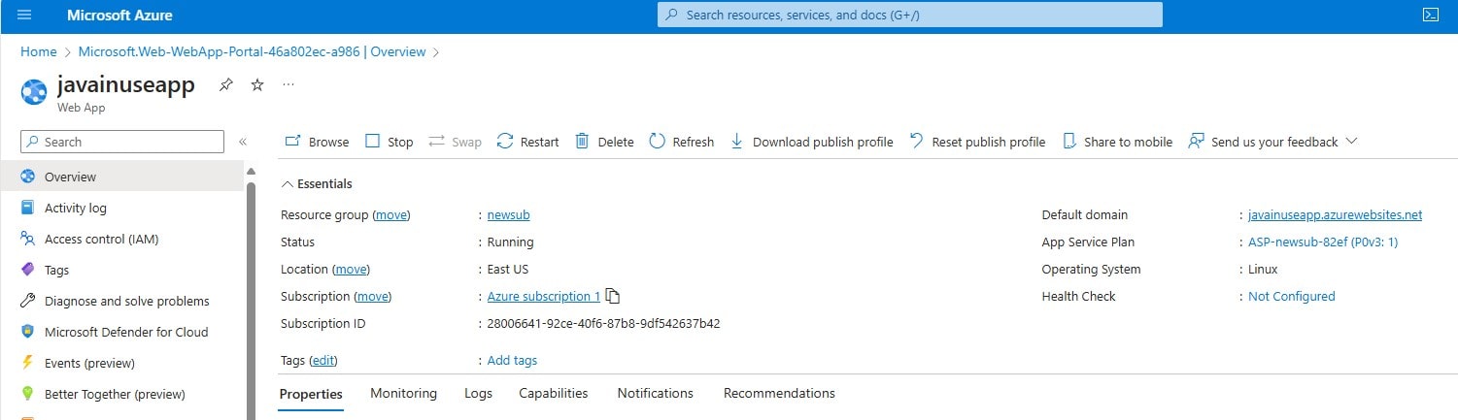The height and width of the screenshot is (420, 1458).
Task: Switch to the Monitoring tab
Action: (403, 394)
